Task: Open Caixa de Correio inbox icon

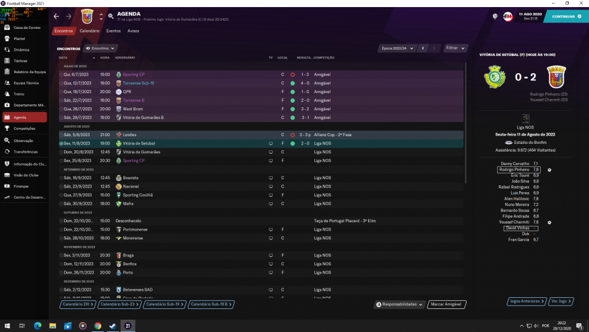Action: [7, 28]
